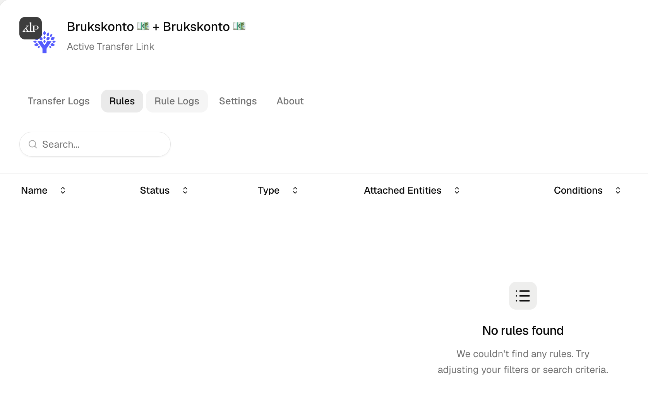Screen dimensions: 648x402
Task: Sort by Status column arrows
Action: tap(185, 190)
